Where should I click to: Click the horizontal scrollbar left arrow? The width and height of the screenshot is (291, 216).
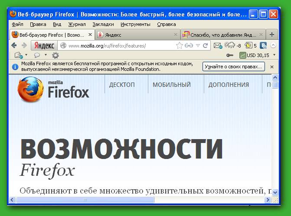12,200
